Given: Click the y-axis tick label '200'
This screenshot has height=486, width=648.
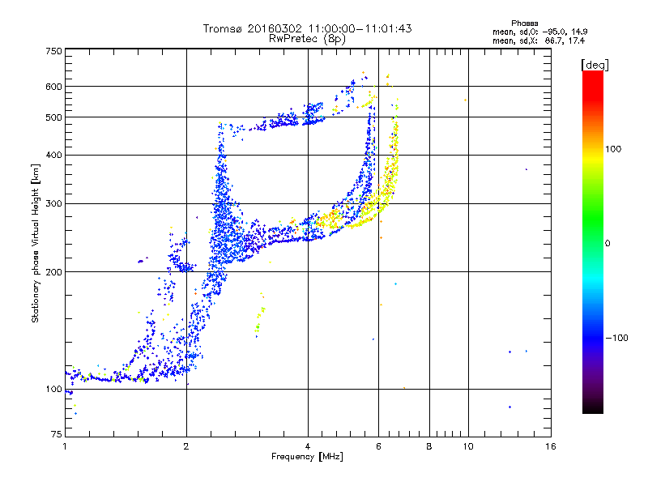Looking at the screenshot, I should pos(54,272).
